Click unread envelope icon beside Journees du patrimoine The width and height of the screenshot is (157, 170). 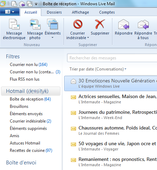[x=74, y=113]
